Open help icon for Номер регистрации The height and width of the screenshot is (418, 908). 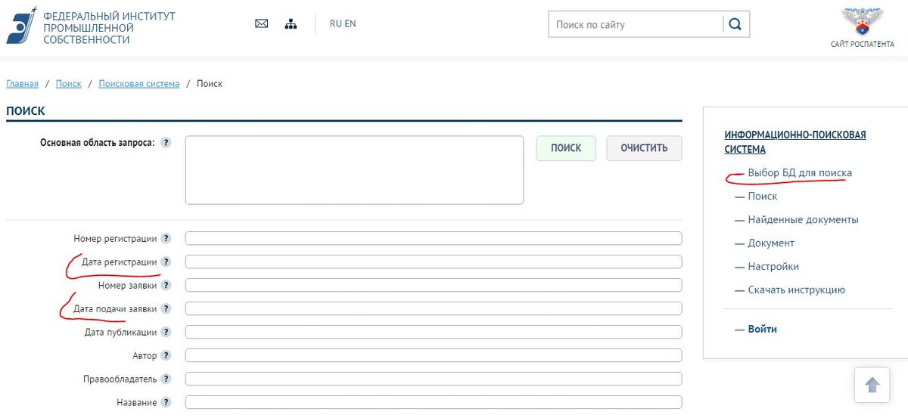(166, 238)
